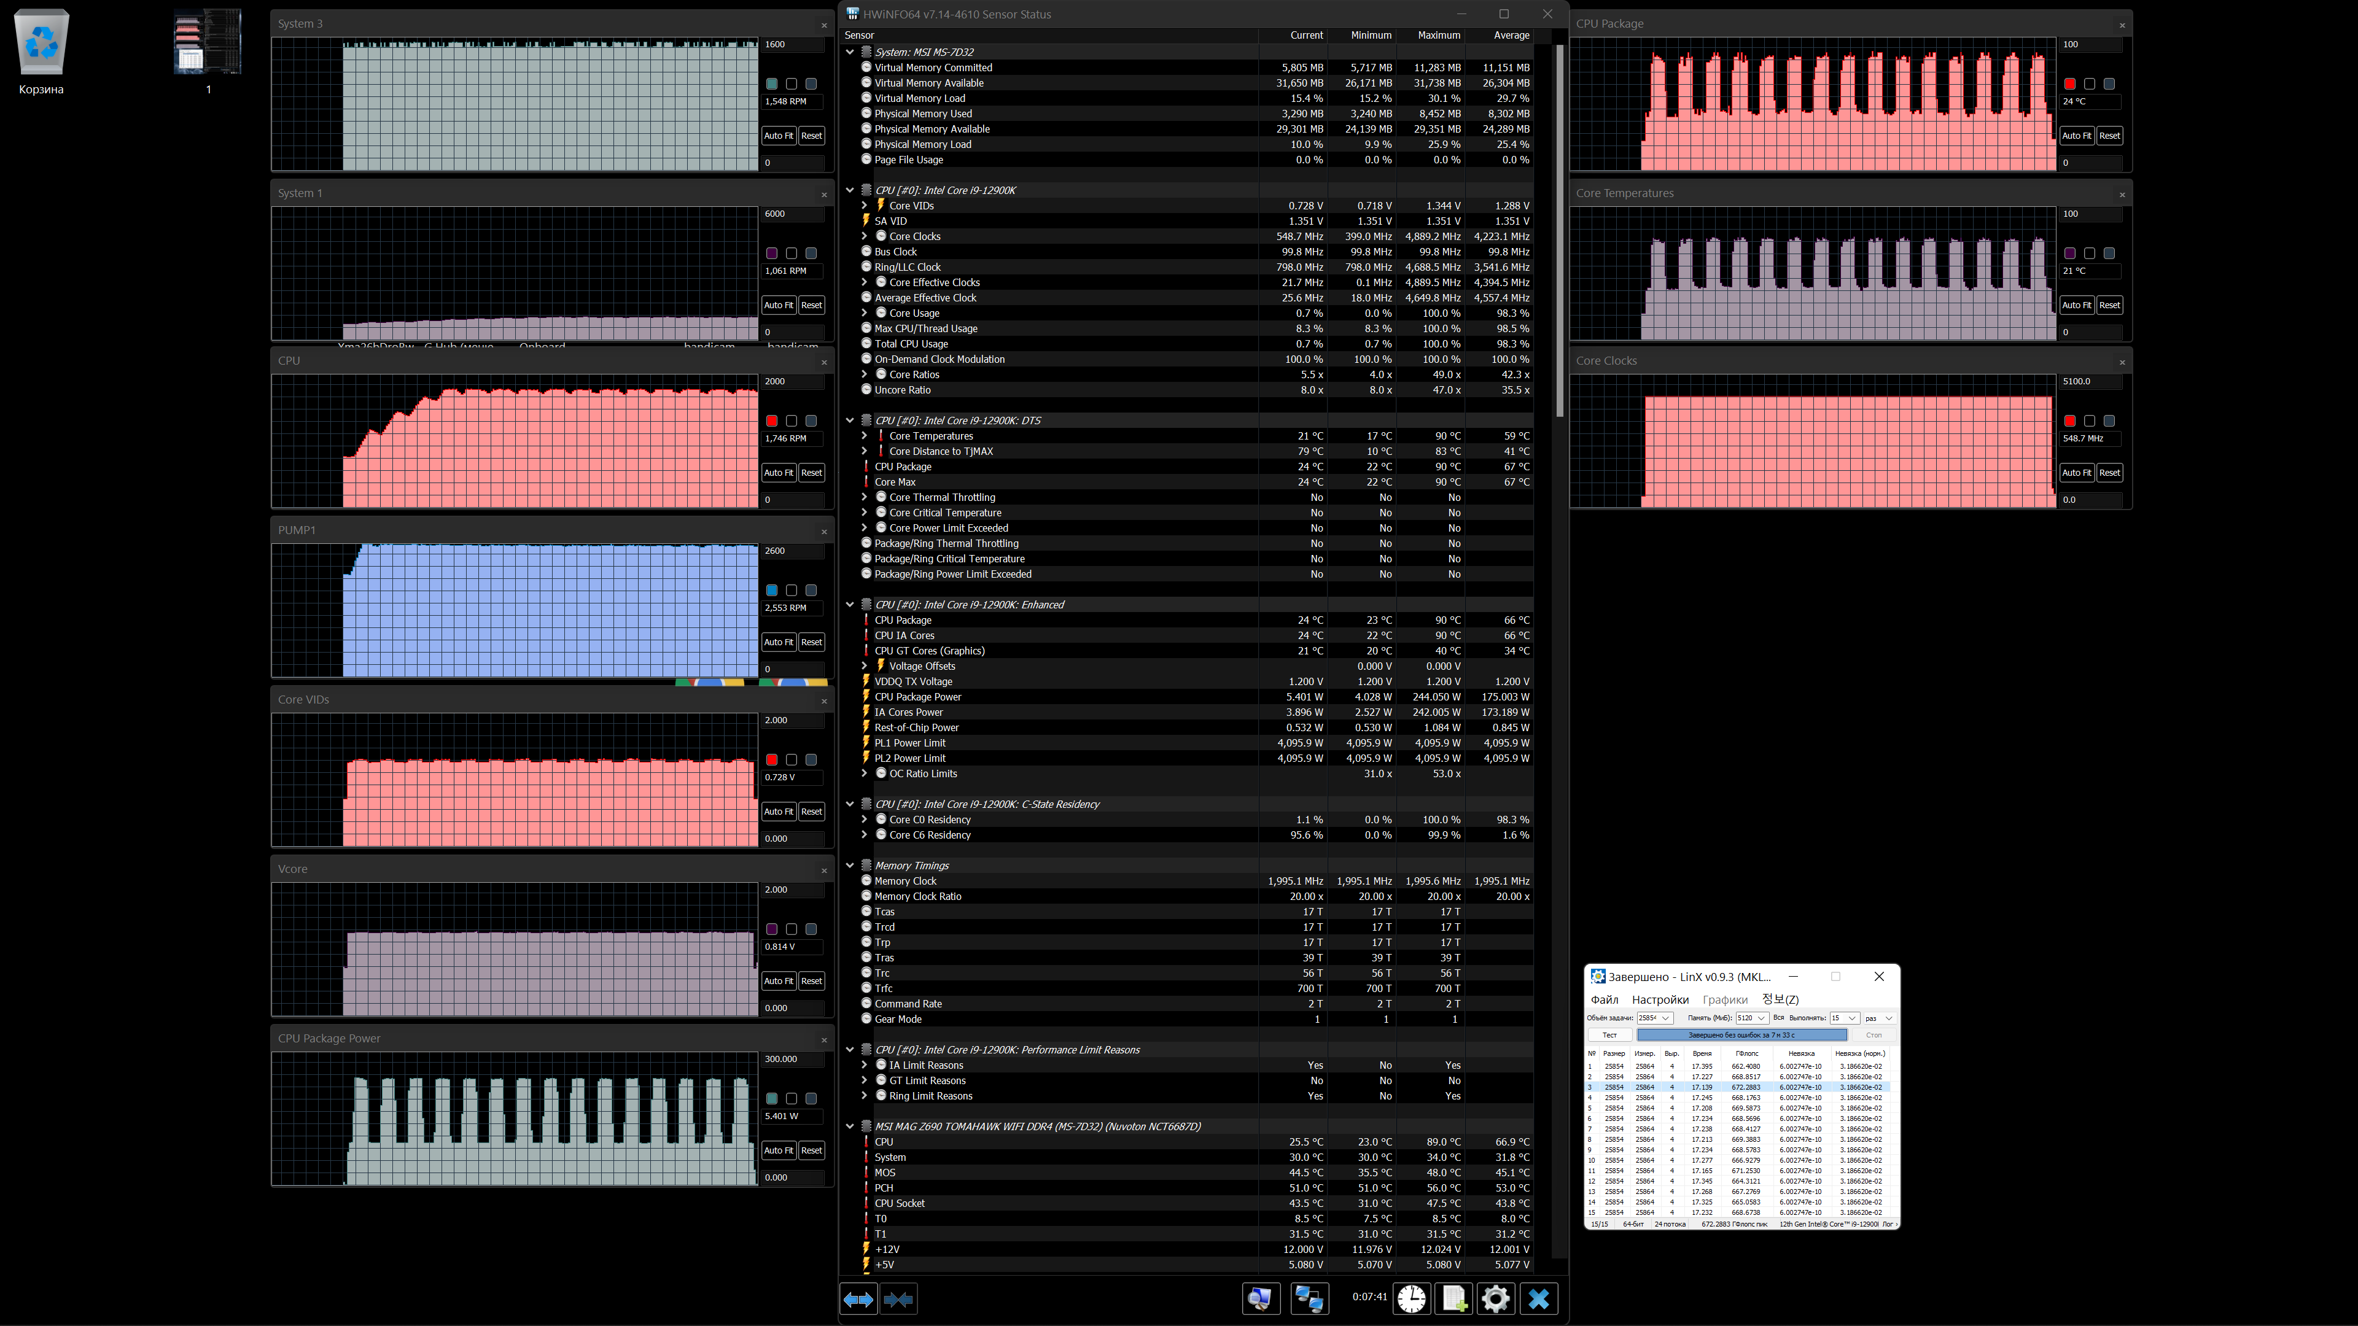Collapse the Memory Timings sensor group
The image size is (2358, 1326).
(x=850, y=865)
